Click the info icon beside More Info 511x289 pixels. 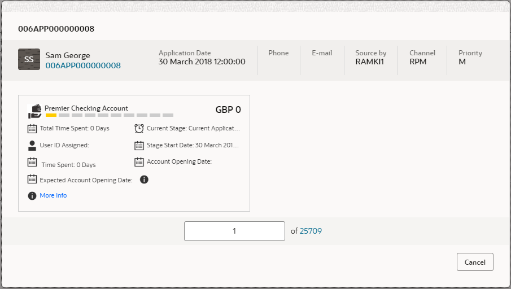click(x=32, y=195)
